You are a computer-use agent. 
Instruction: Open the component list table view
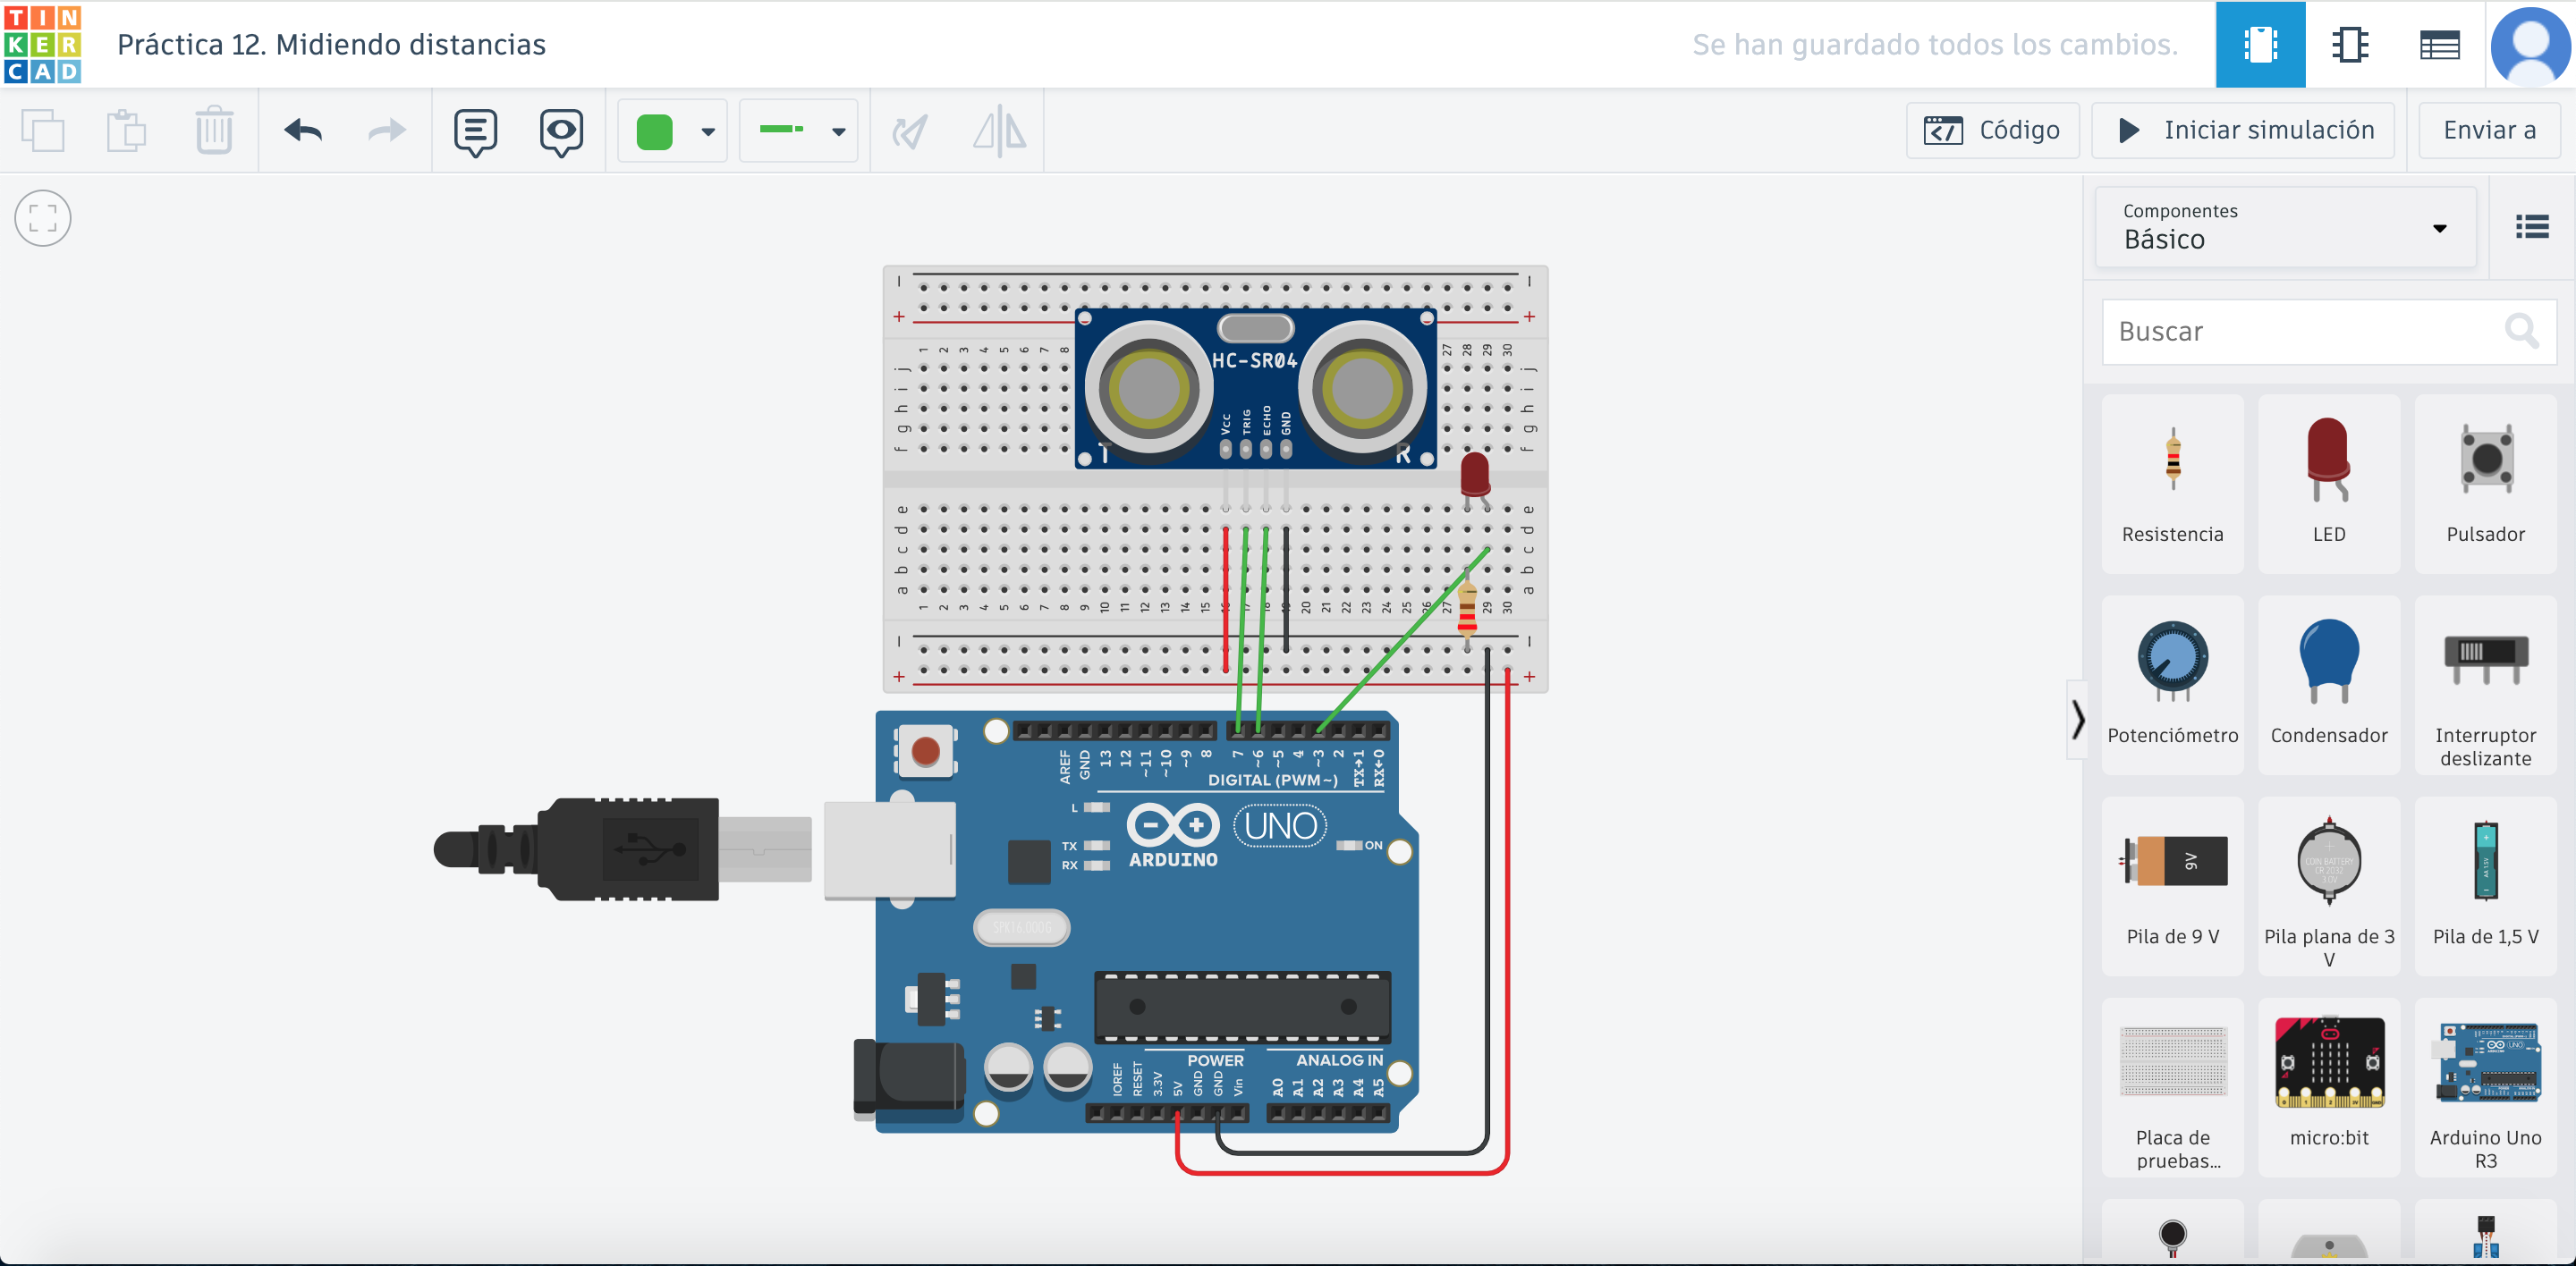(x=2439, y=45)
